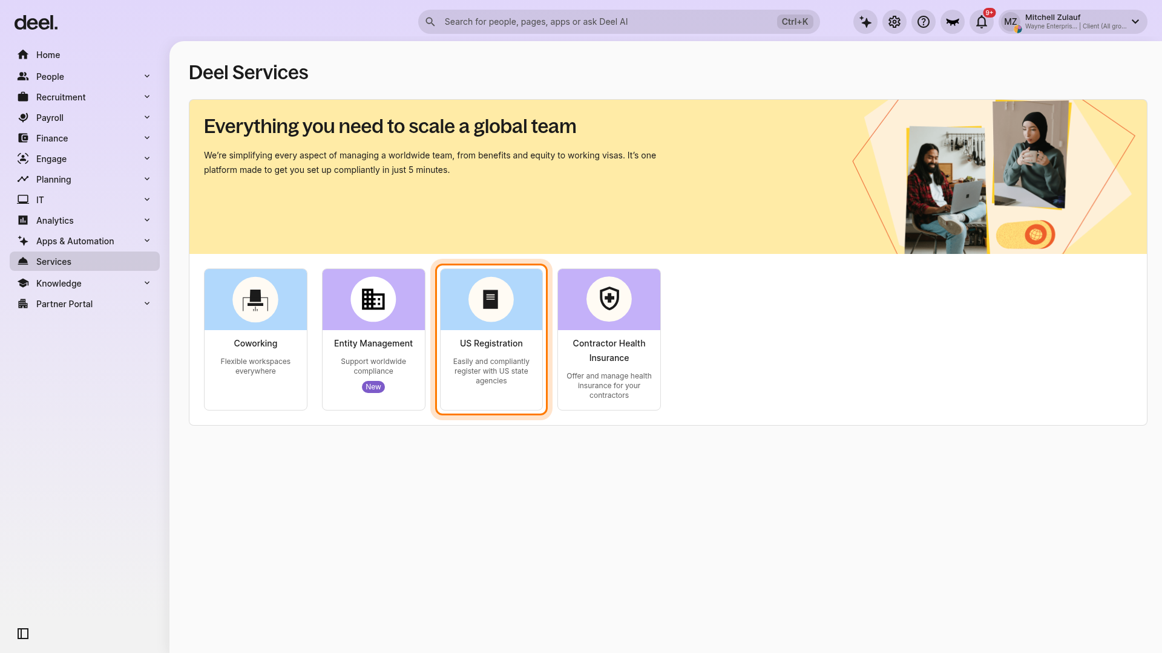Open the Home sidebar icon
Viewport: 1162px width, 653px height.
23,55
